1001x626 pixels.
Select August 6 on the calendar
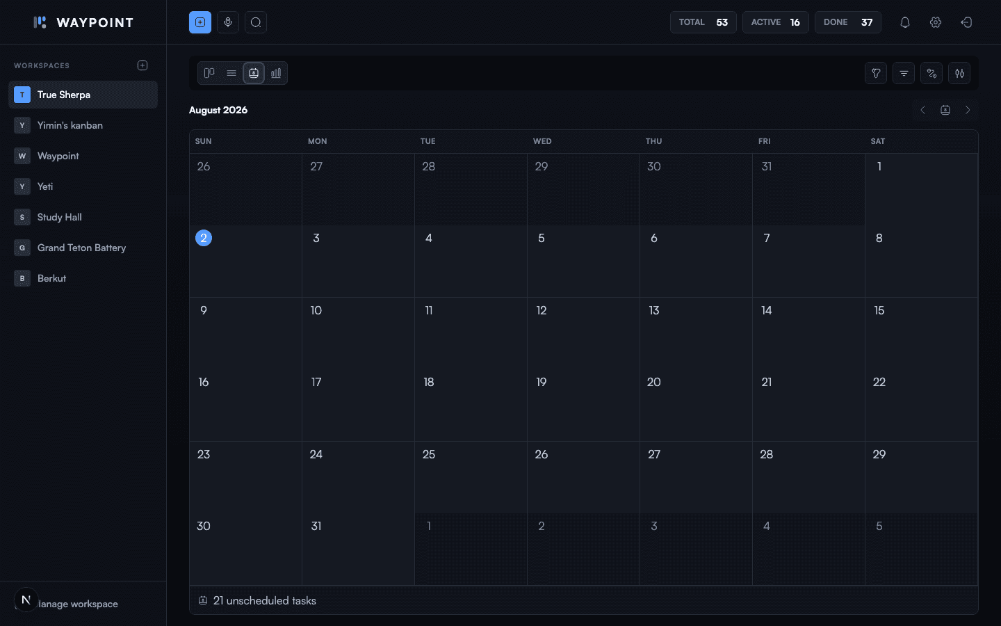[696, 262]
